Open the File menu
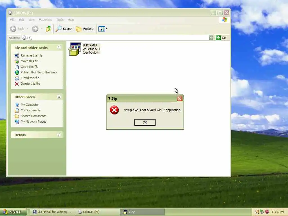The height and width of the screenshot is (216, 288). [x=12, y=20]
